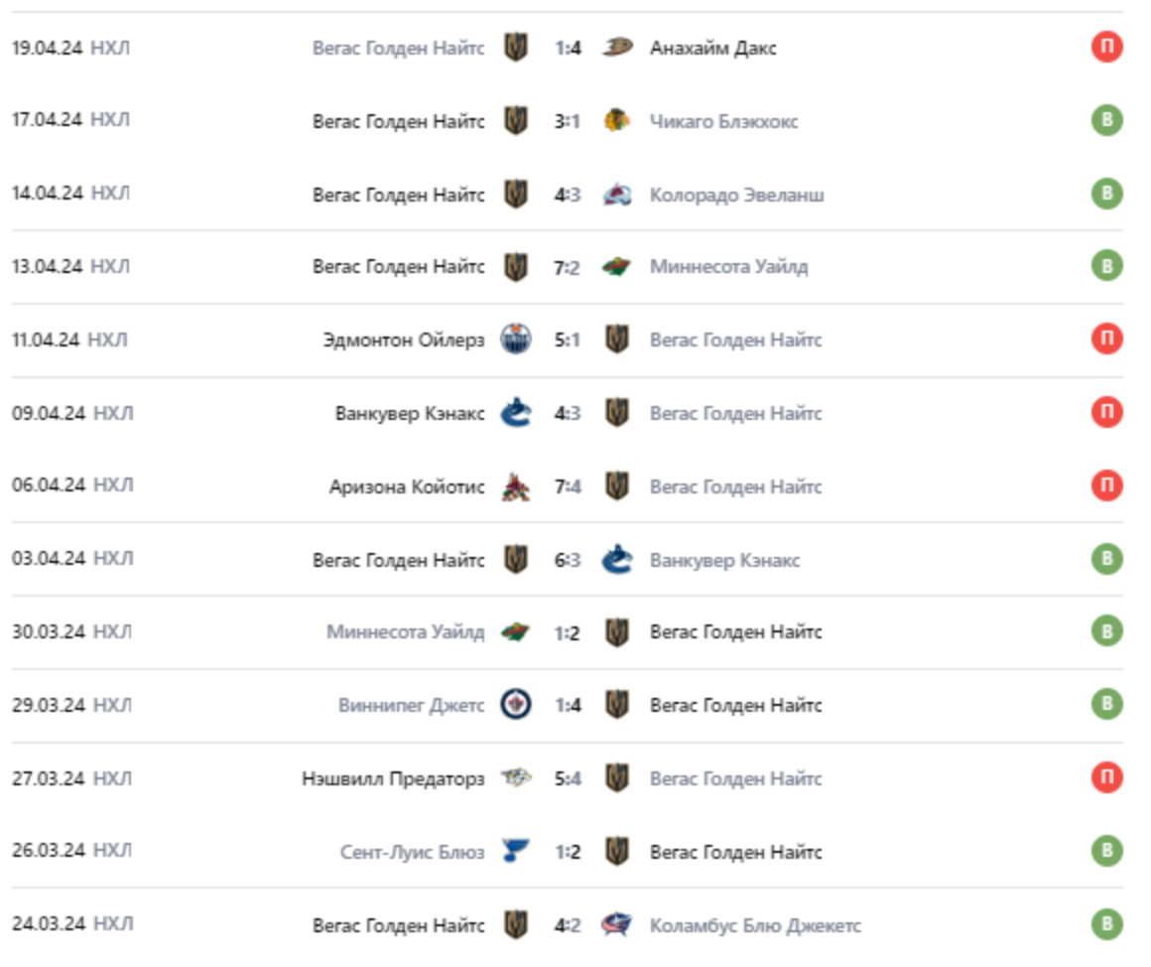Click the 7:2 score against Миннесота Уайлд
This screenshot has width=1151, height=967.
(x=567, y=266)
